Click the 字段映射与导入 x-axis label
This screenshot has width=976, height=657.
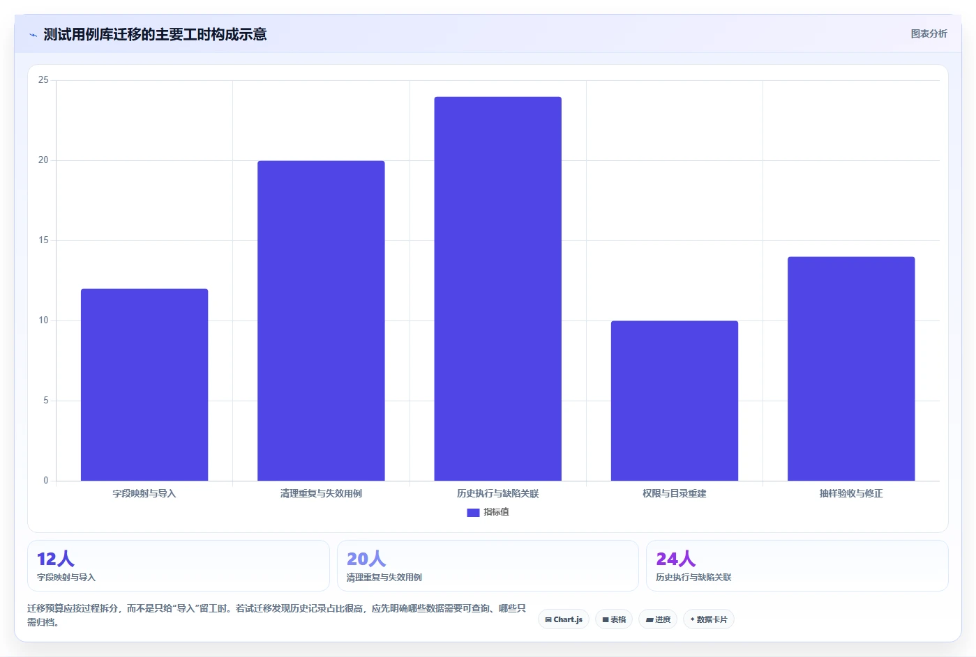(x=144, y=493)
